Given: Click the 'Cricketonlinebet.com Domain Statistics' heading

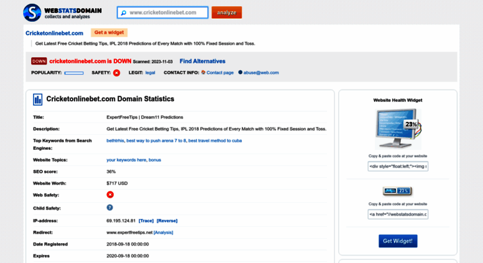Looking at the screenshot, I should coord(110,99).
